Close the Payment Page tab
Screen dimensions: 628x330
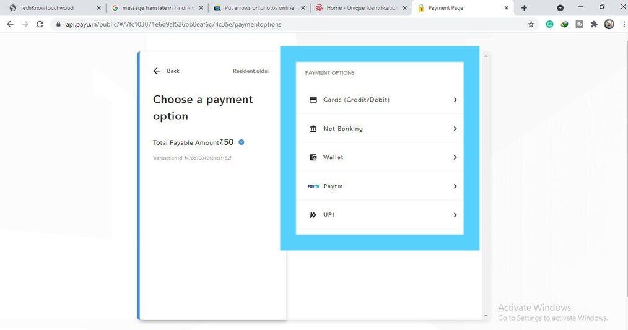pos(507,8)
